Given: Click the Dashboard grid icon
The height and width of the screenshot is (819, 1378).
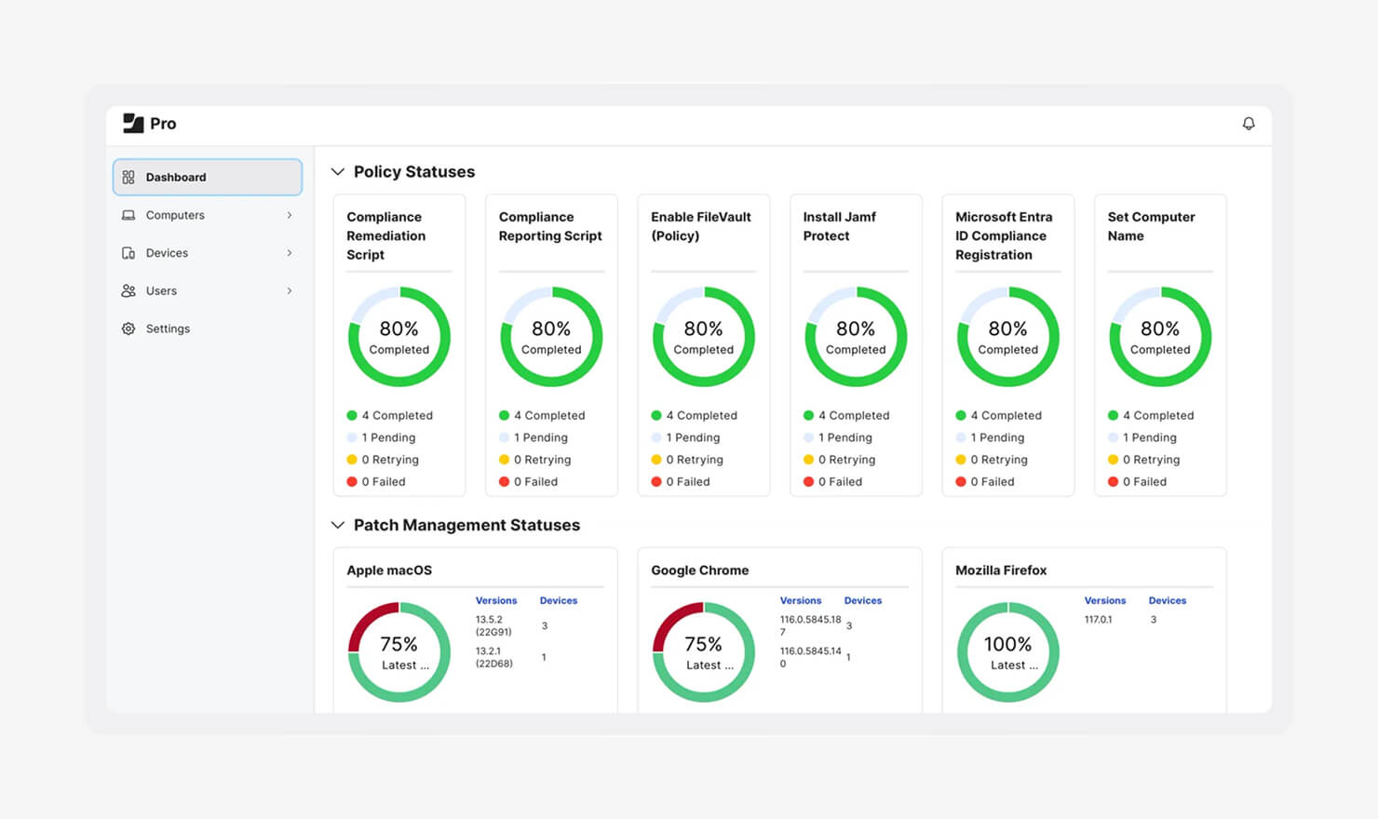Looking at the screenshot, I should (128, 177).
